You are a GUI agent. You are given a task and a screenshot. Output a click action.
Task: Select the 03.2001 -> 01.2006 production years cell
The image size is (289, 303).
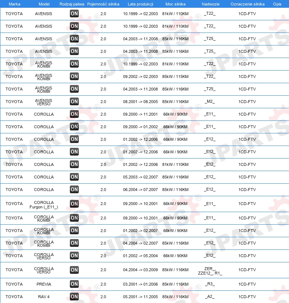[140, 284]
